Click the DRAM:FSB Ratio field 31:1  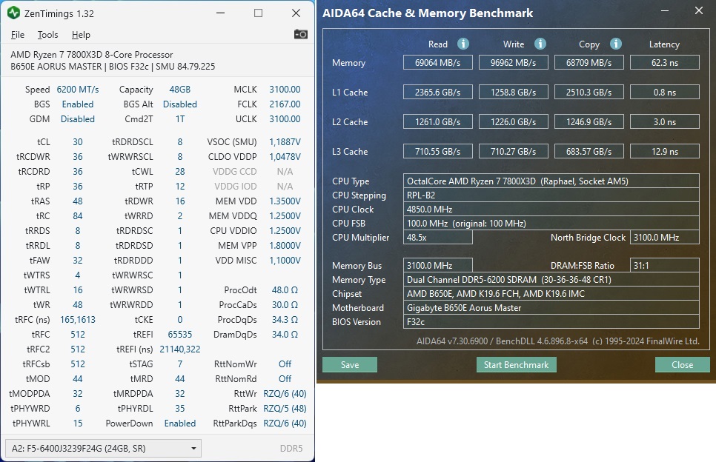point(664,266)
